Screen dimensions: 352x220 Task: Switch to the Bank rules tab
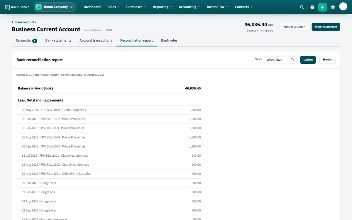click(169, 40)
